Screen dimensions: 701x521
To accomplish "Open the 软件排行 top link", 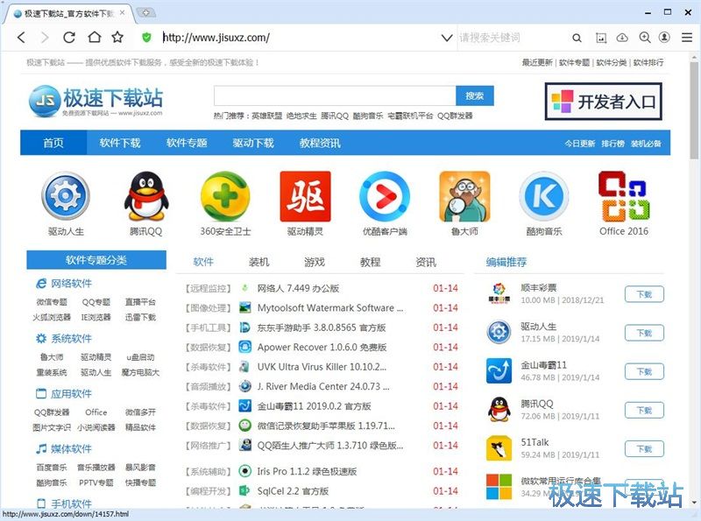I will pyautogui.click(x=648, y=62).
